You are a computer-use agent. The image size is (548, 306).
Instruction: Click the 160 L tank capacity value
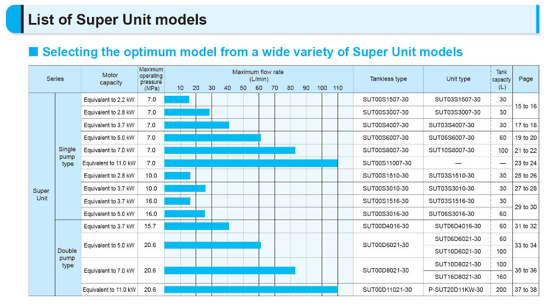point(501,276)
